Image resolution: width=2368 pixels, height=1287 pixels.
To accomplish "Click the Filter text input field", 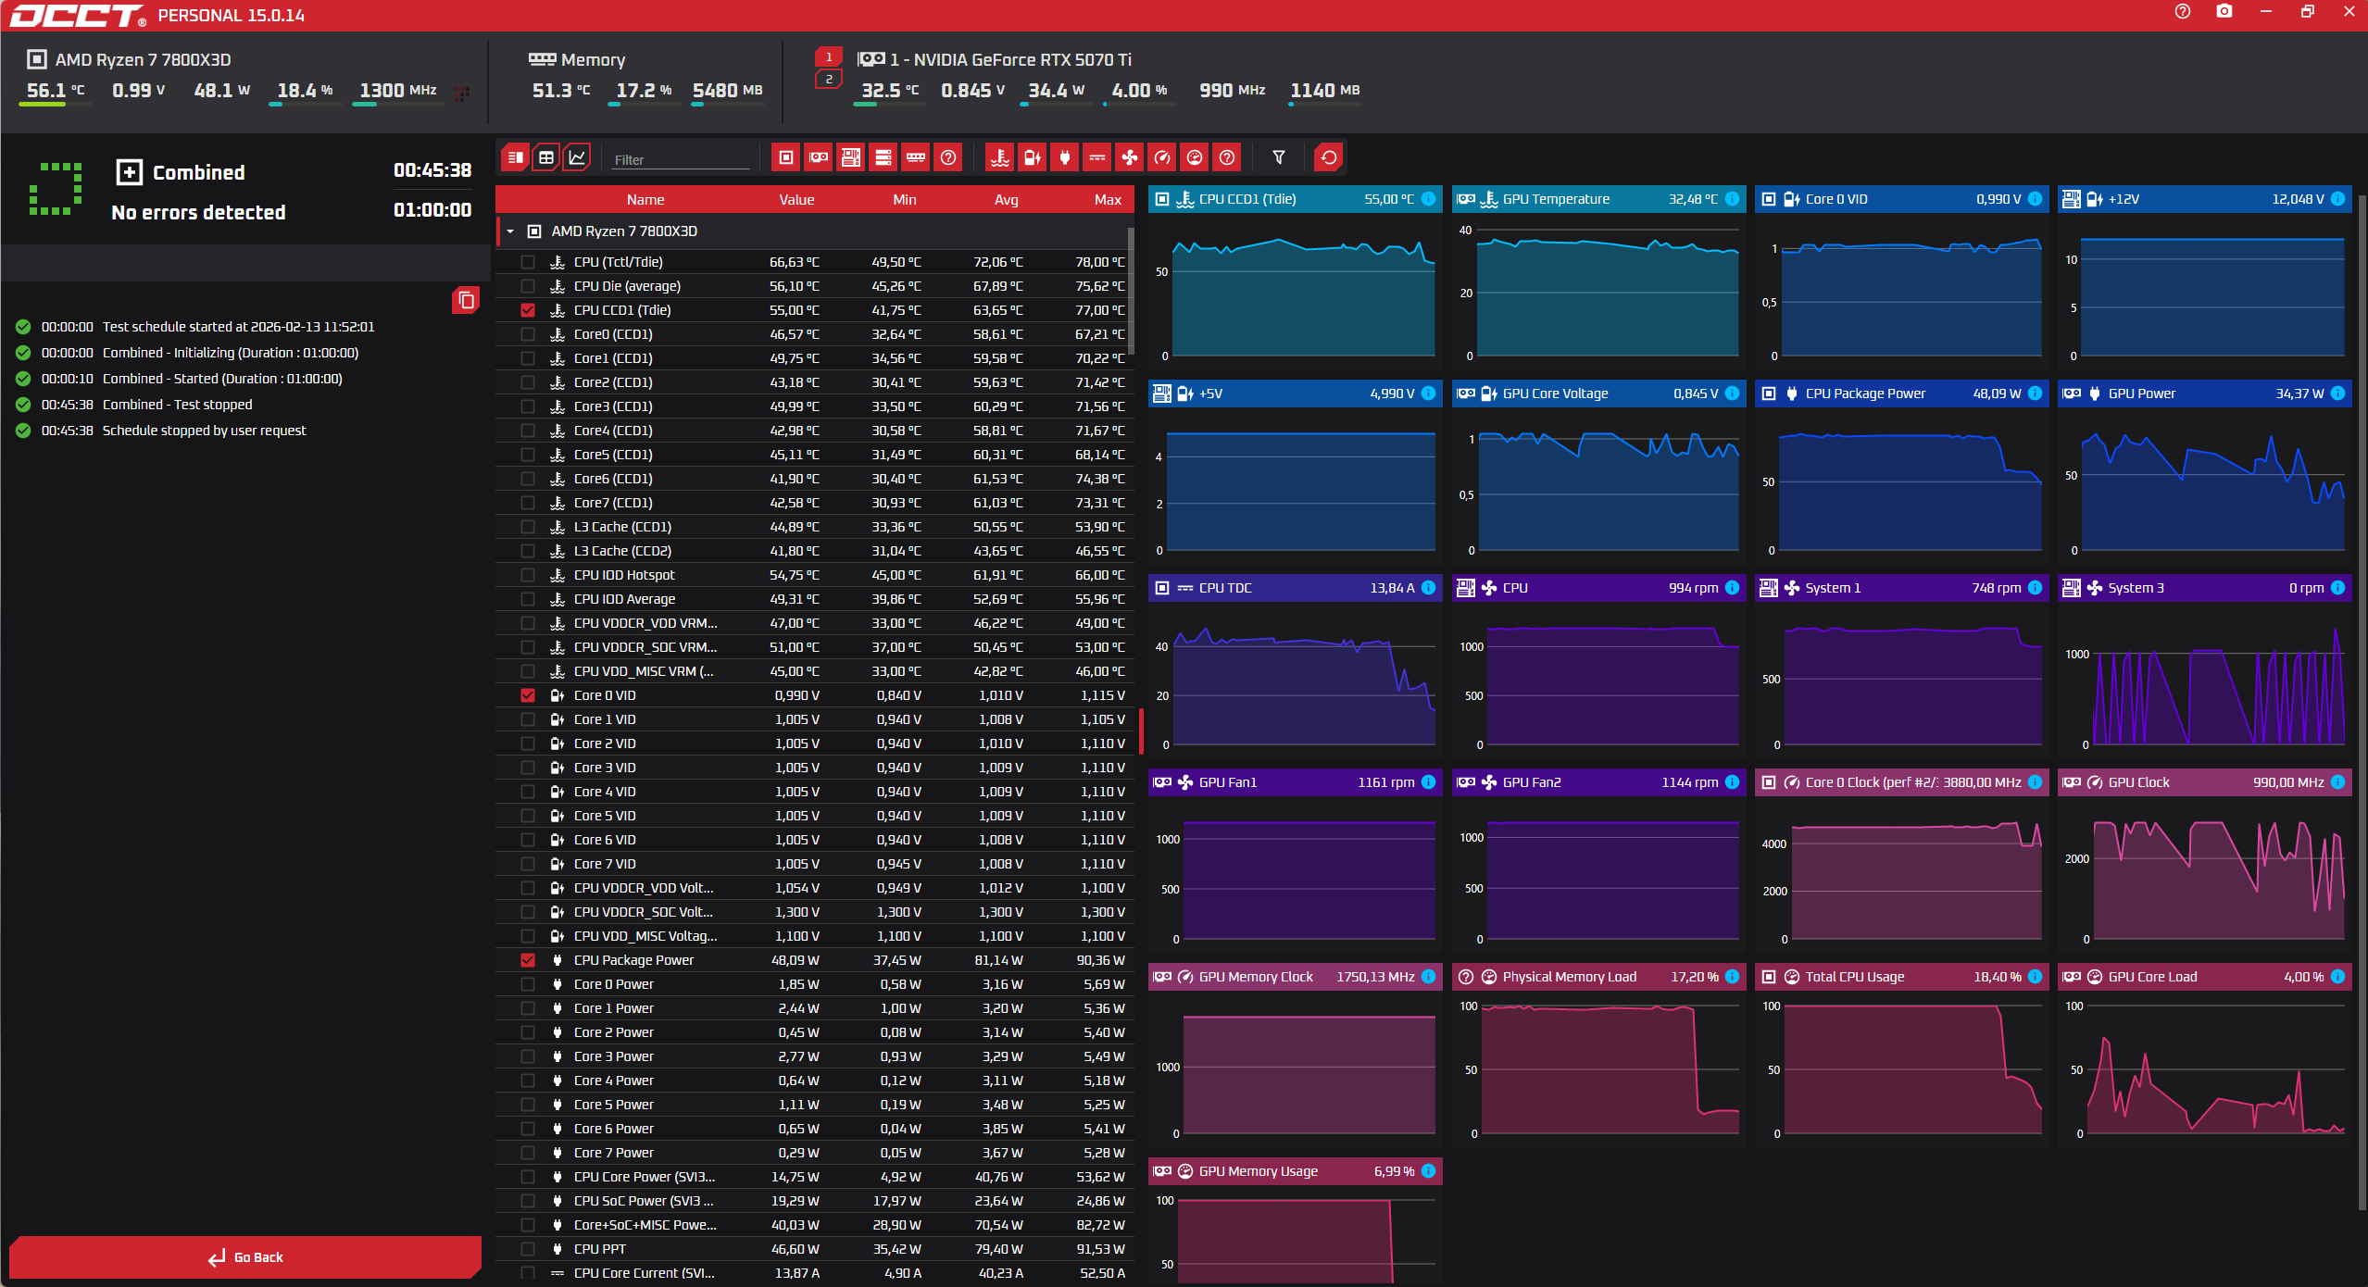I will 681,159.
